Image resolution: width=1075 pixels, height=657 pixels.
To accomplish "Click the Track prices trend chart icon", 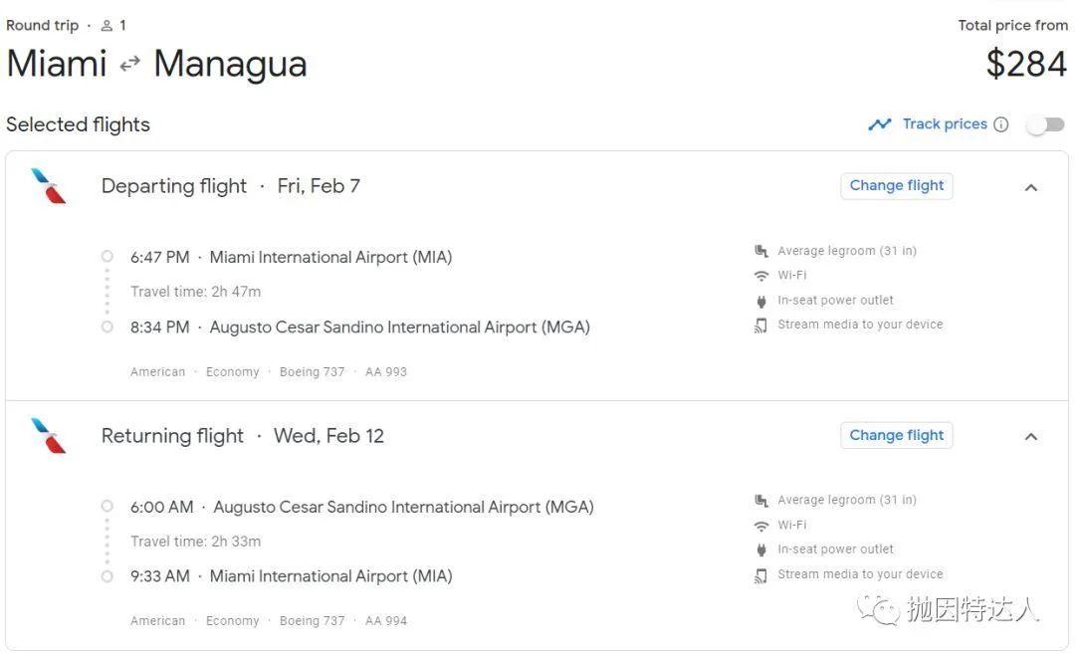I will point(880,124).
